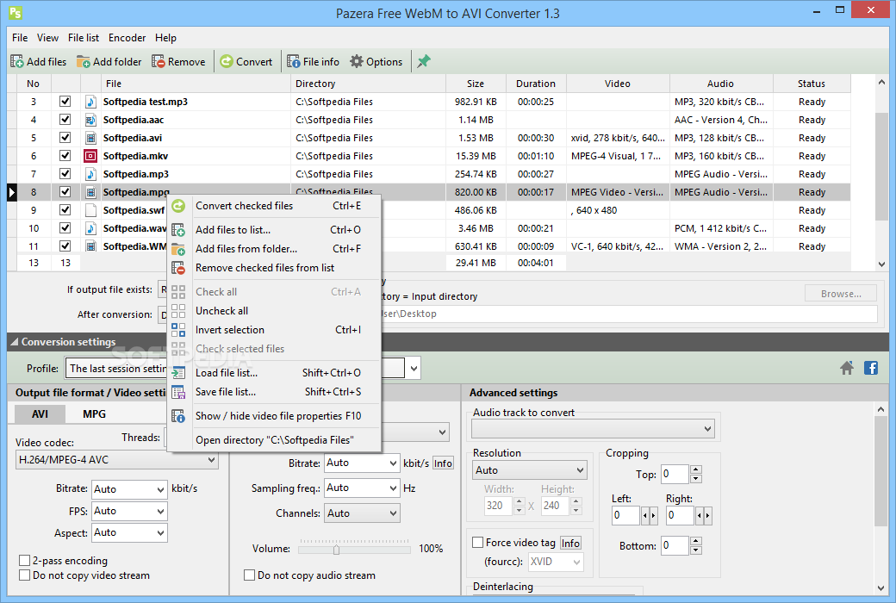The width and height of the screenshot is (896, 603).
Task: Click the Pazera app logo icon
Action: [x=16, y=12]
